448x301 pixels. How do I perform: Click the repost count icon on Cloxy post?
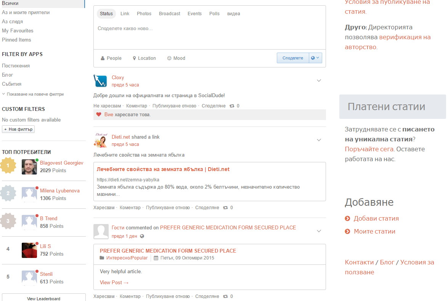(x=231, y=106)
